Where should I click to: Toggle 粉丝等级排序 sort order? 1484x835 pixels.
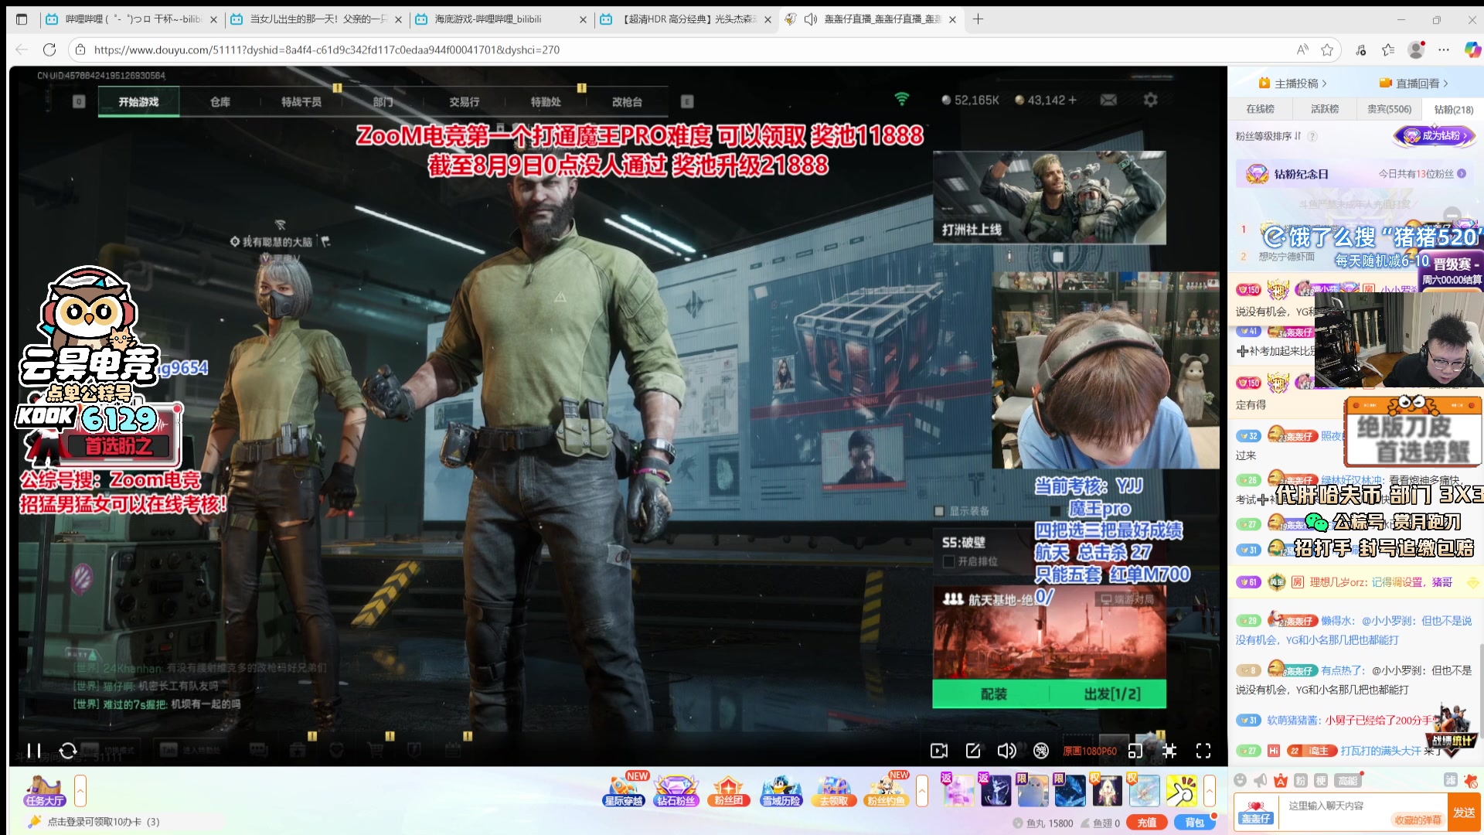click(1268, 136)
